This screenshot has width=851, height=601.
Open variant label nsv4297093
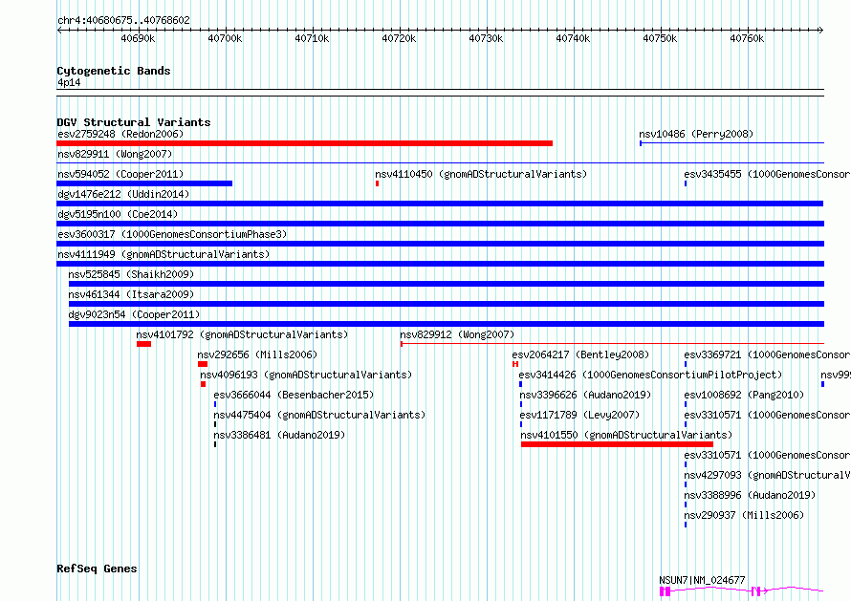(767, 475)
